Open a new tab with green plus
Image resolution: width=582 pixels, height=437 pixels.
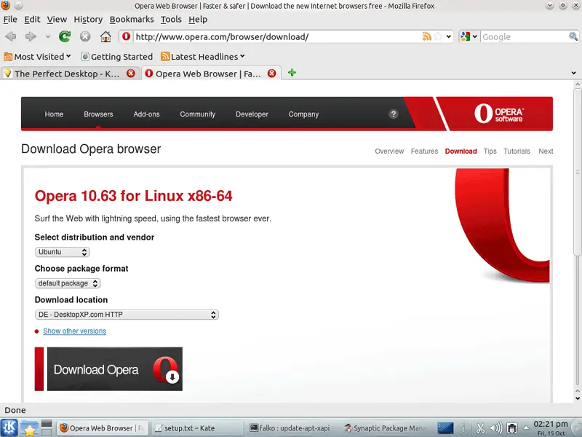coord(292,73)
